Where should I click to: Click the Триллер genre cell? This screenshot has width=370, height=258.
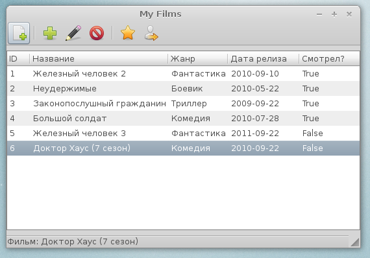pos(189,104)
